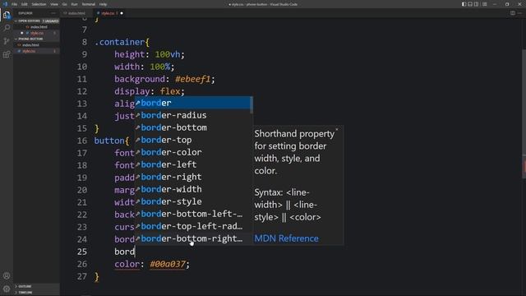
Task: Open the Extensions view
Action: click(7, 54)
